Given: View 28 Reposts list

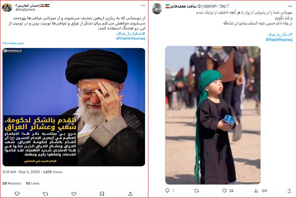Looking at the screenshot, I should (11, 183).
